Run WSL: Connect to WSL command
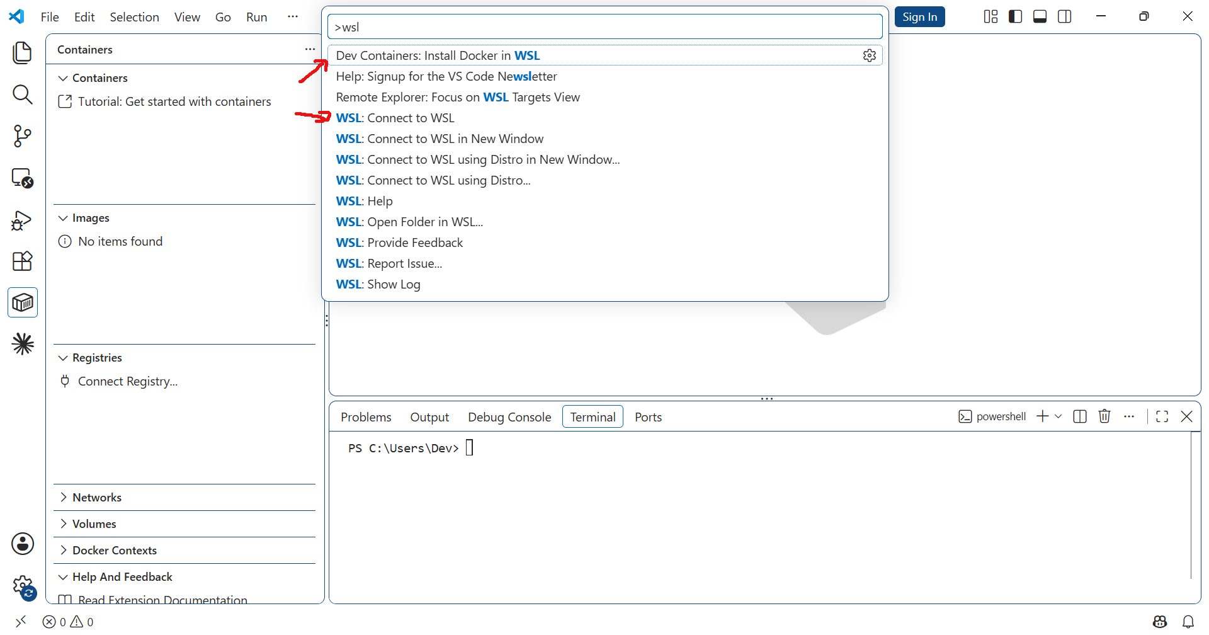 604,118
